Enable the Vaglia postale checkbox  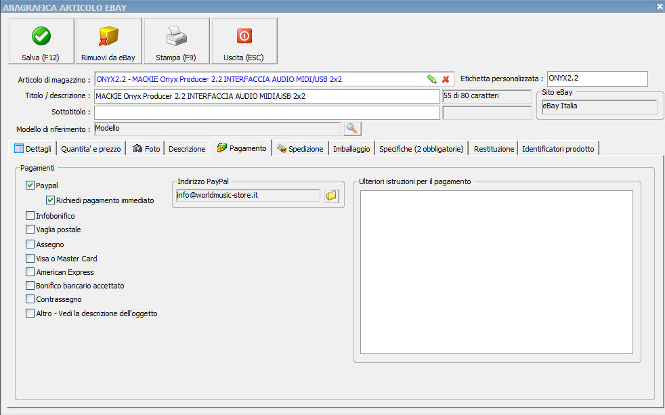pos(30,230)
